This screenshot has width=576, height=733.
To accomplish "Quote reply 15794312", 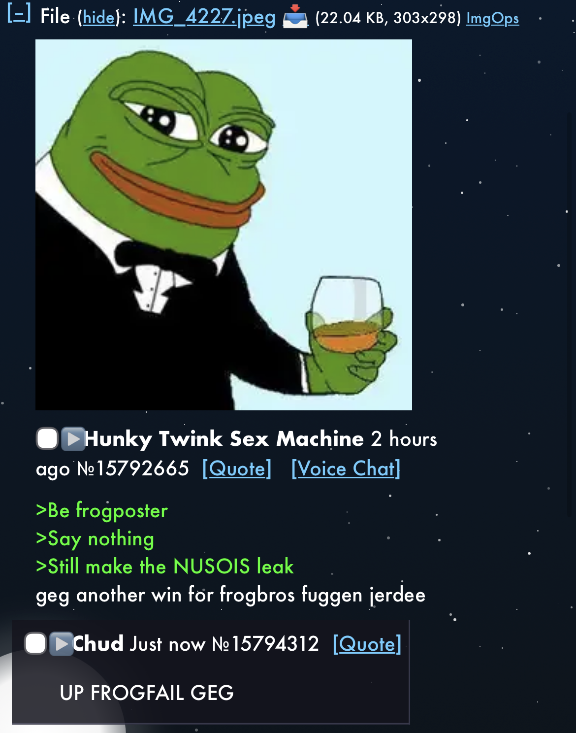I will 367,644.
